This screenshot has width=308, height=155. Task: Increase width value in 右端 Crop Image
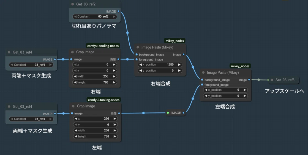(114, 76)
